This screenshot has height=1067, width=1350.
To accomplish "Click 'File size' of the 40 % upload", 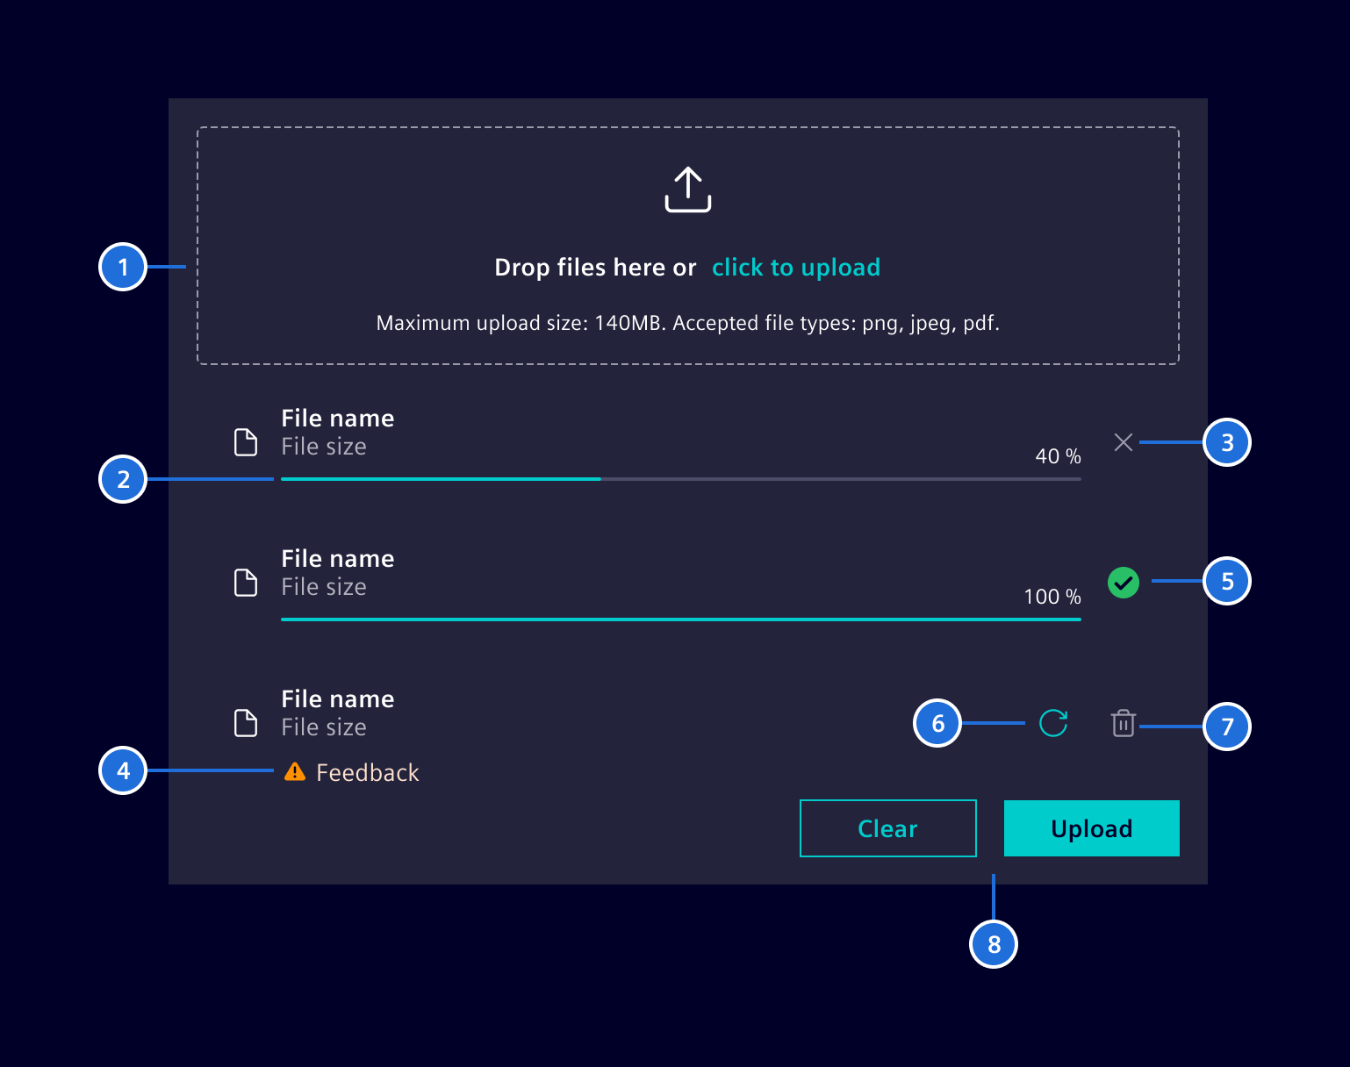I will (324, 447).
